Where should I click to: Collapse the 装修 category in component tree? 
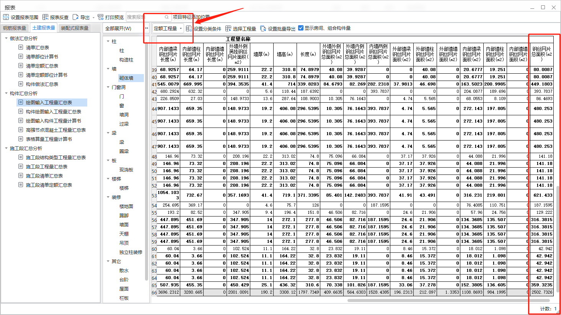coord(108,197)
